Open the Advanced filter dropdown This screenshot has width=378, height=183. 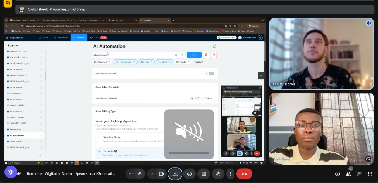[x=102, y=62]
